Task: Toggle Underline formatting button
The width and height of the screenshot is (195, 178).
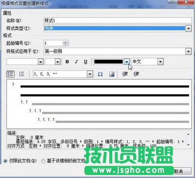Action: [86, 62]
